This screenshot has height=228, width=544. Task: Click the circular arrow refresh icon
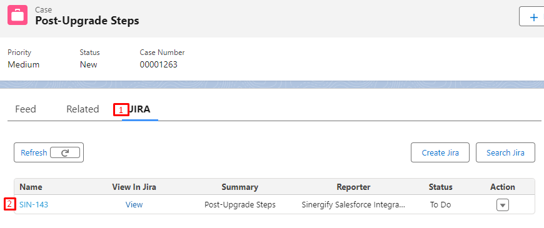pos(65,152)
